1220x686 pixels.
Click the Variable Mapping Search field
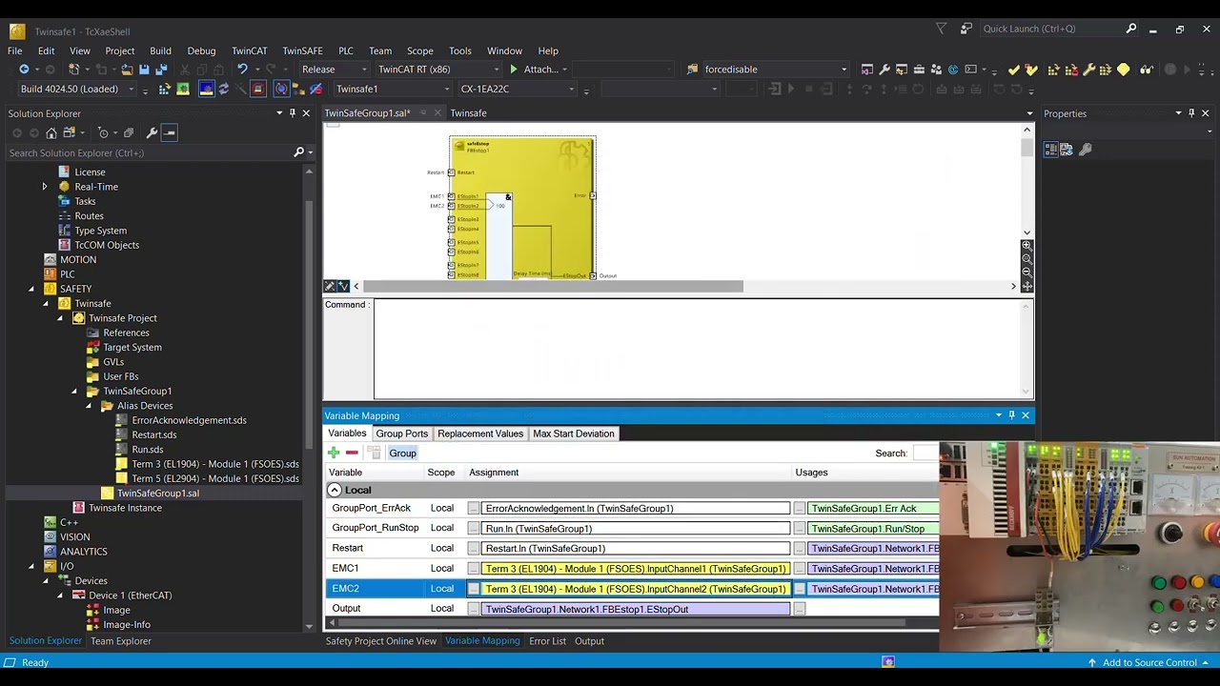(925, 454)
